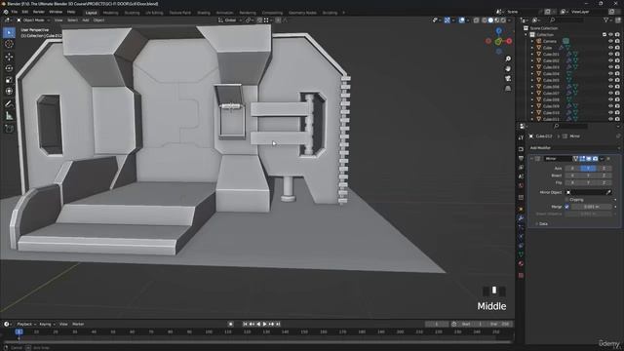Disable render for Collection camera icon
The image size is (624, 351).
(617, 35)
